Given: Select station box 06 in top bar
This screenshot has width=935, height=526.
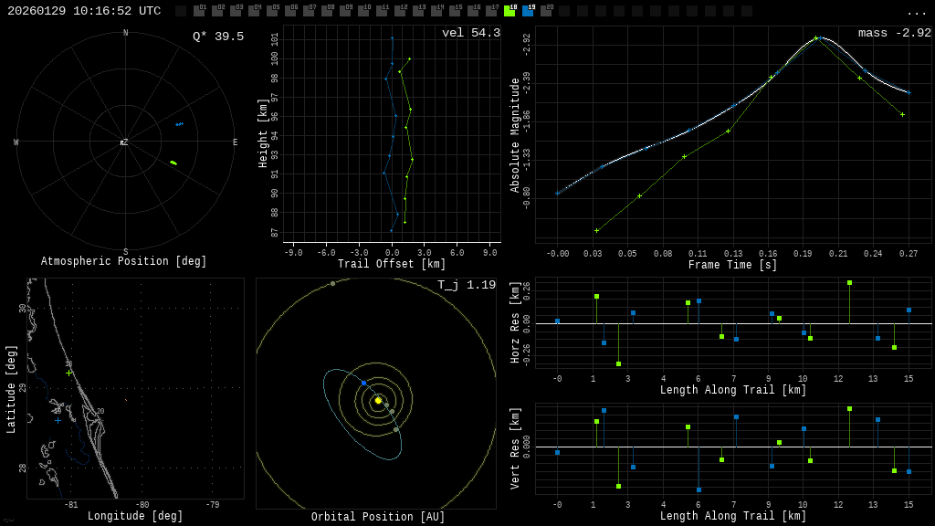Looking at the screenshot, I should (x=290, y=11).
